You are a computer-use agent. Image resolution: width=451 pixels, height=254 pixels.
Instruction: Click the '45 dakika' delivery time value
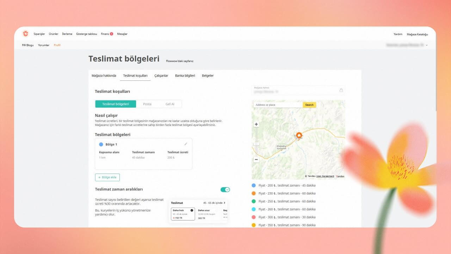click(138, 157)
